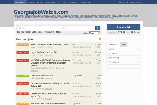This screenshot has width=157, height=105.
Task: Click the Full-Time badge on the MEDICAL ASSISTANT listing
Action: pyautogui.click(x=23, y=60)
